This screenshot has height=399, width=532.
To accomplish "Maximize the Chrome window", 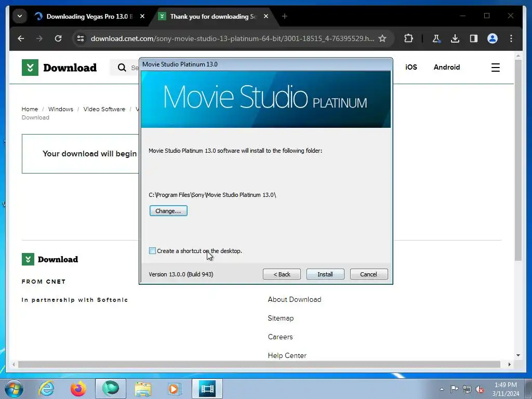I will coord(486,16).
